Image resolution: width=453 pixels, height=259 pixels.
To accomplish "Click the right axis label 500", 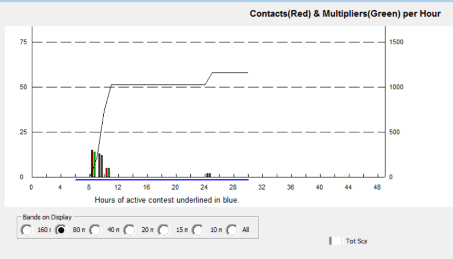I will coord(395,132).
